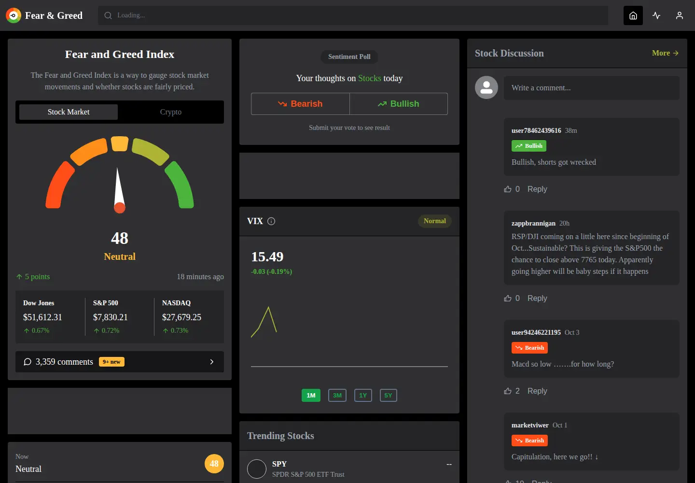Click the Trending Stocks heading
This screenshot has width=695, height=483.
pos(280,436)
